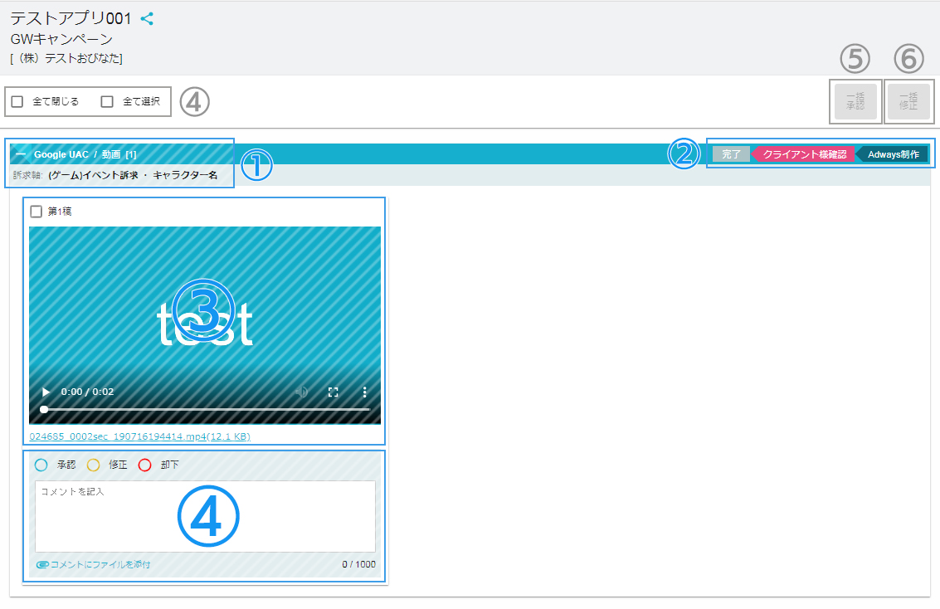Screen dimensions: 940x609
Task: Click the paperclip attach file icon
Action: pos(42,565)
